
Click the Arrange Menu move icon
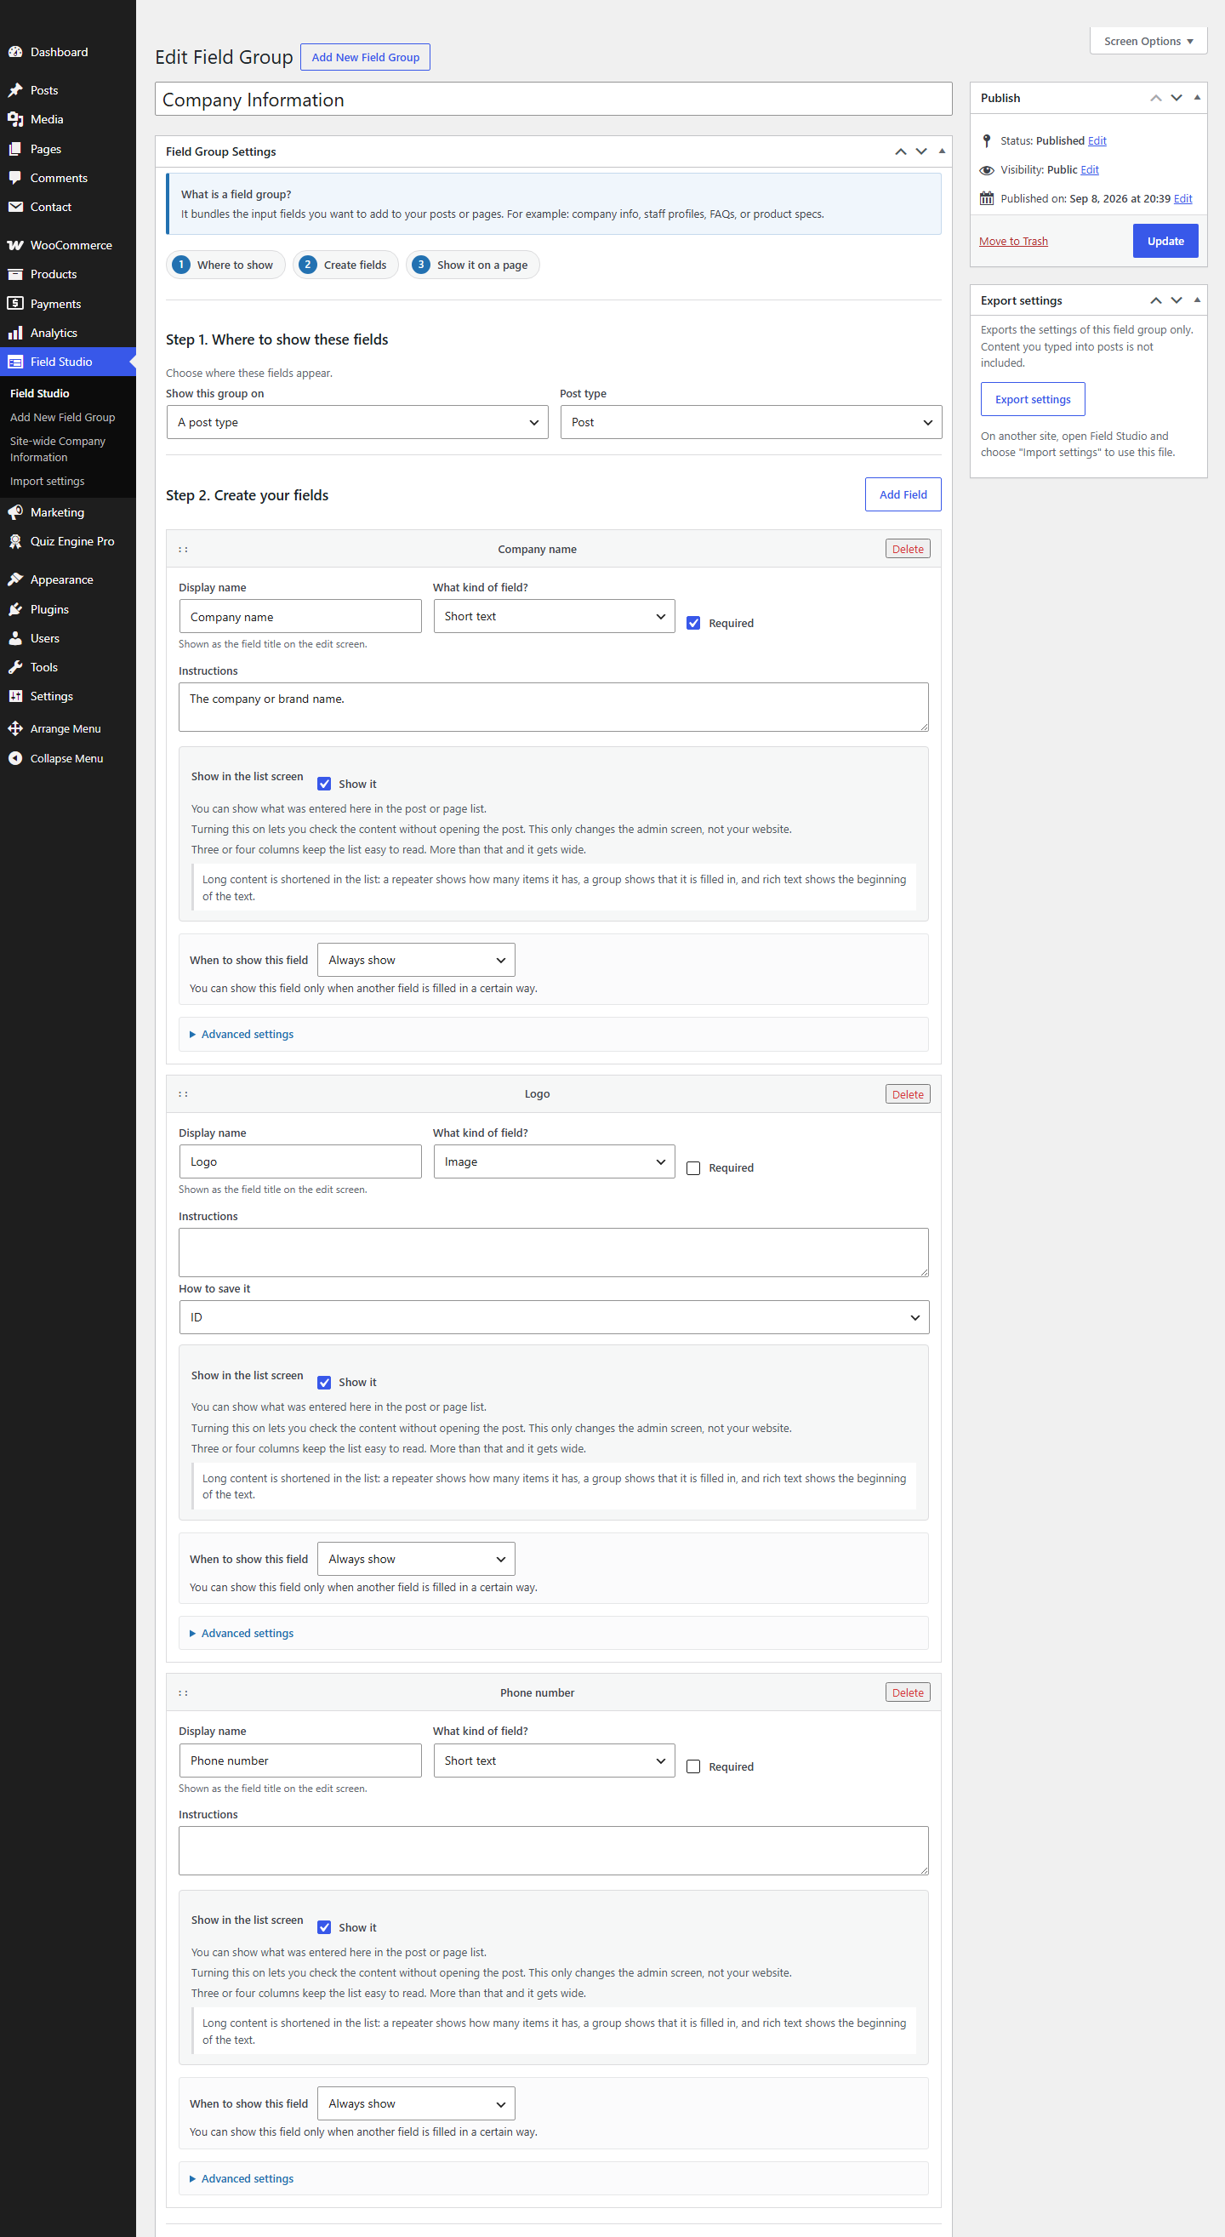[15, 728]
